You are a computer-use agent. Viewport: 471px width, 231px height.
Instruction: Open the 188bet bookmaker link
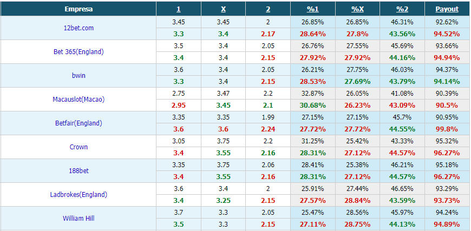click(x=78, y=171)
